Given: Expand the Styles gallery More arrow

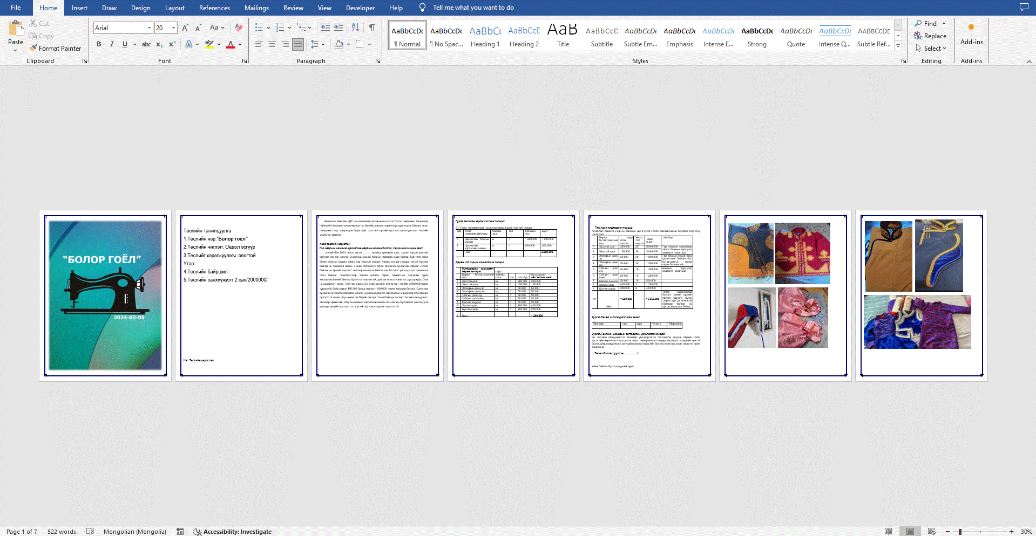Looking at the screenshot, I should [898, 46].
